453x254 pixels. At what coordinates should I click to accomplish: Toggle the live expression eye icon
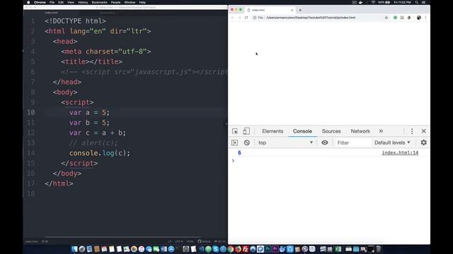click(x=325, y=143)
